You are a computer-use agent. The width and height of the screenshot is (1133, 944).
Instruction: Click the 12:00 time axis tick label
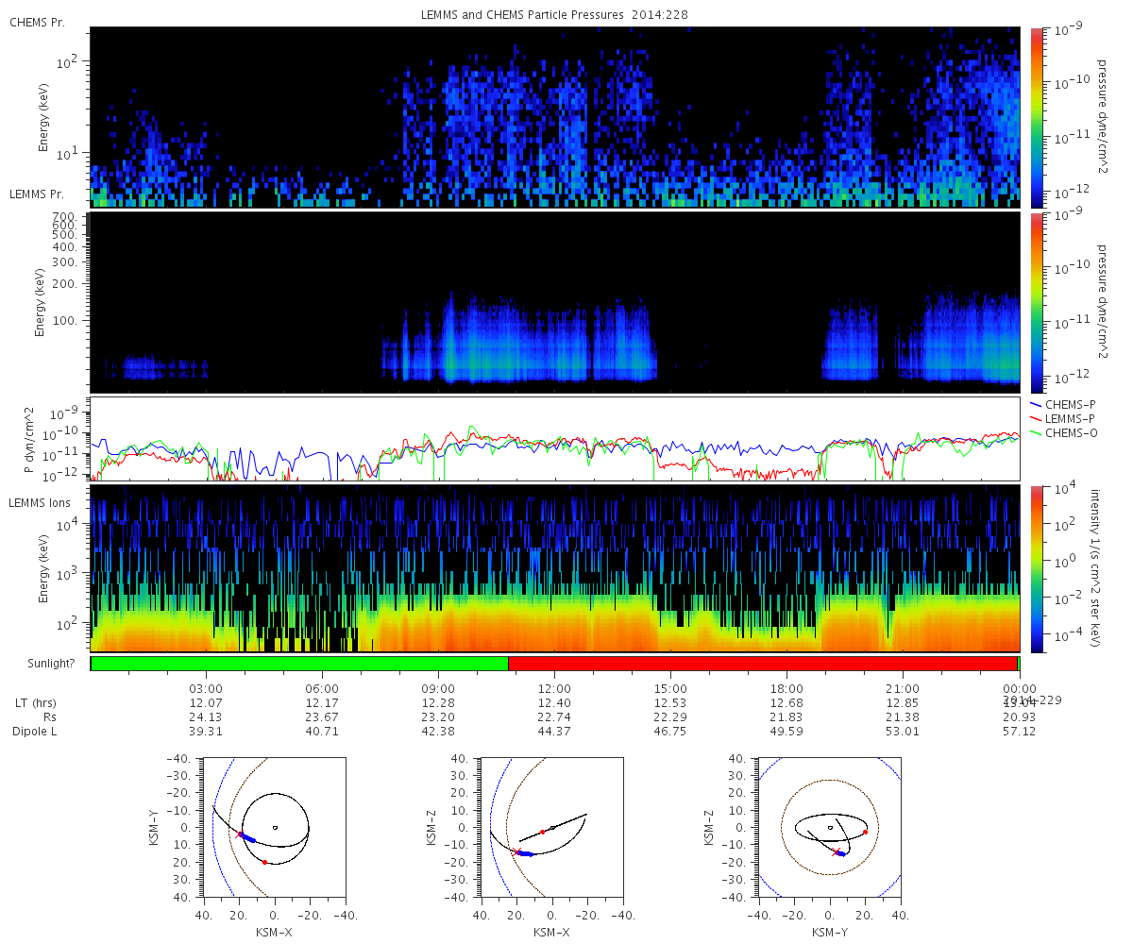click(554, 689)
